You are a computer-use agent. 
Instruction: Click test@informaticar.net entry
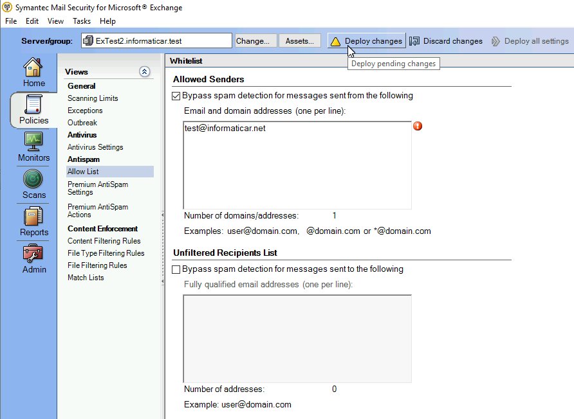[225, 129]
